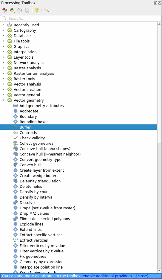The image size is (162, 279).
Task: Undock the Processing Toolbox panel
Action: [x=155, y=3]
